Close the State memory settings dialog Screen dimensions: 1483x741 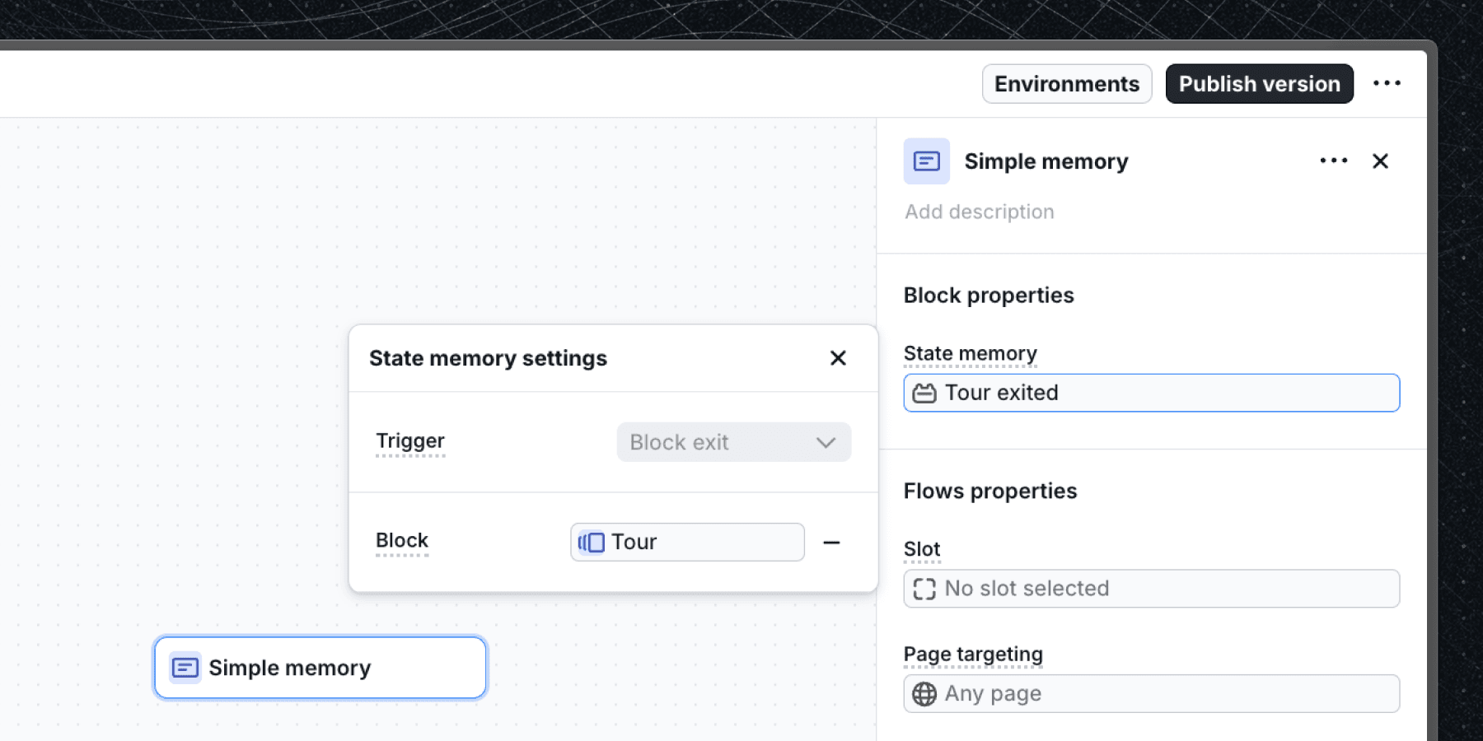838,358
